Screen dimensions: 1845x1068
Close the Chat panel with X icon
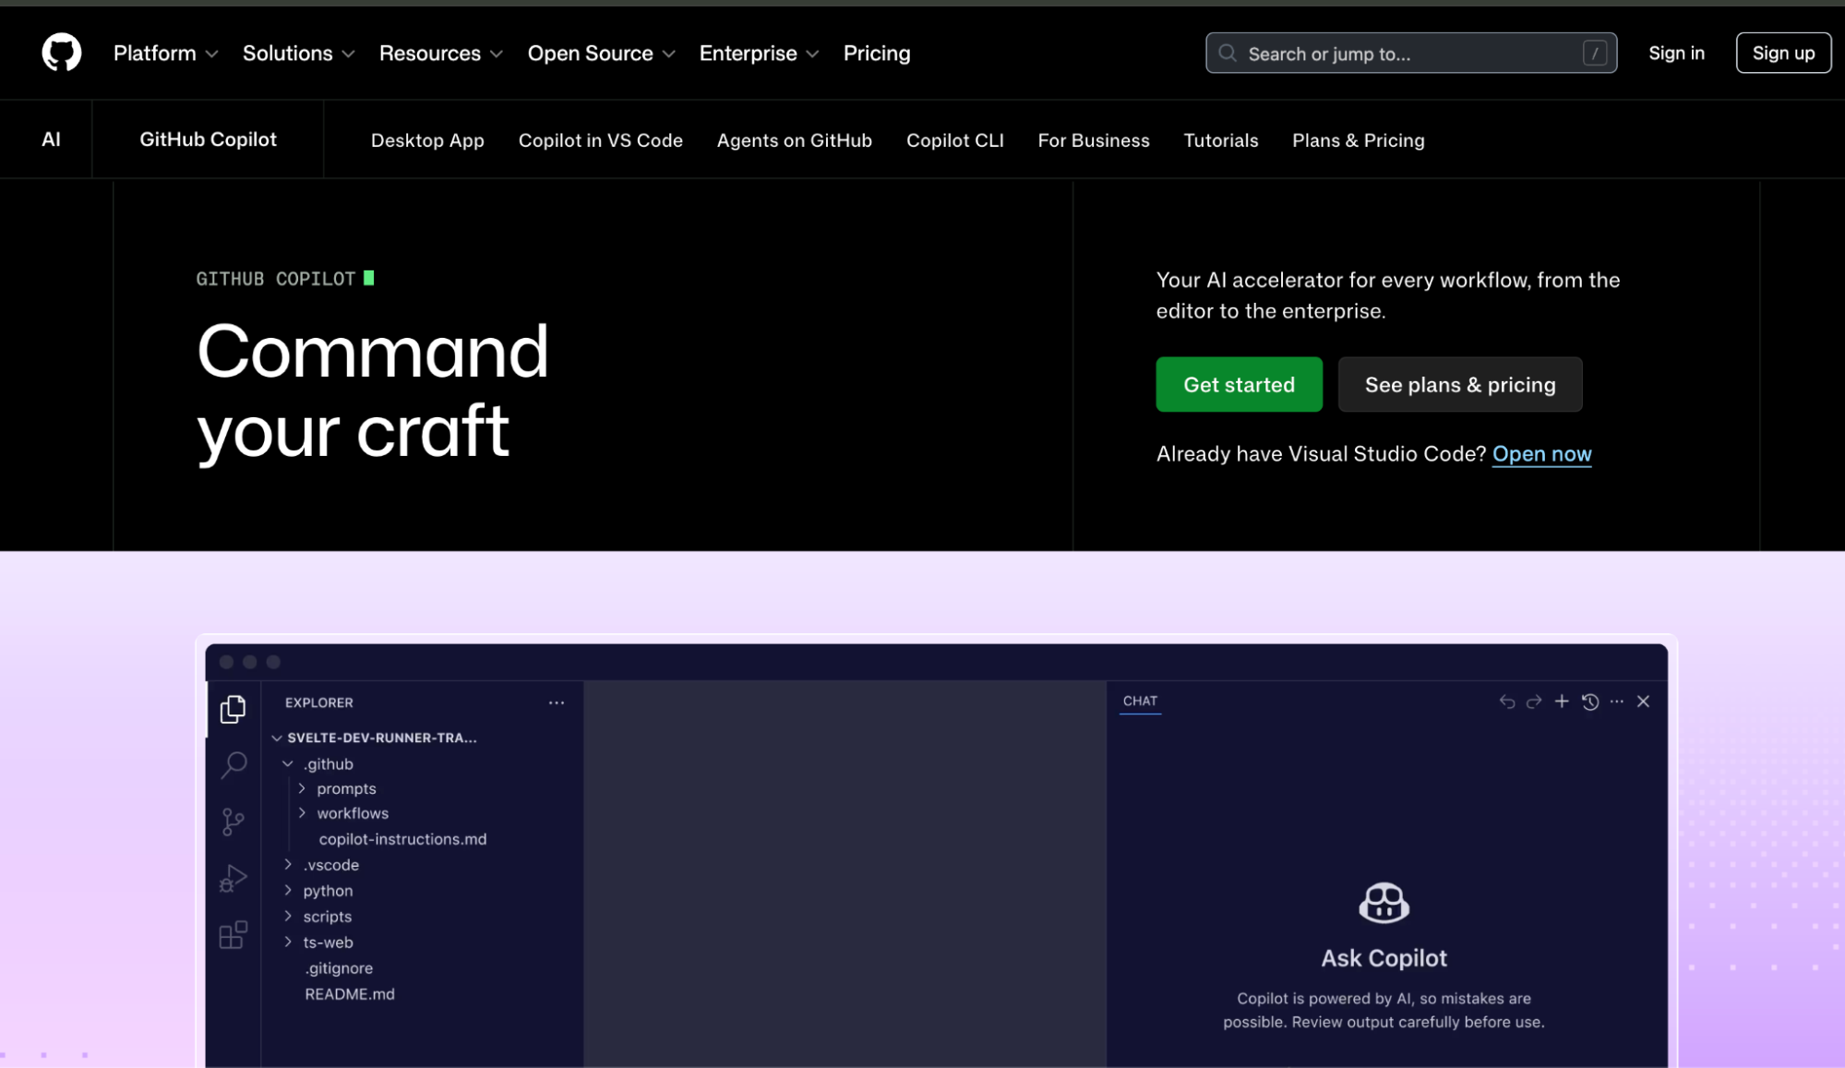pos(1644,702)
